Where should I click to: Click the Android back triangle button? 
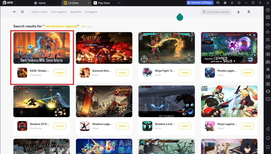point(268,129)
